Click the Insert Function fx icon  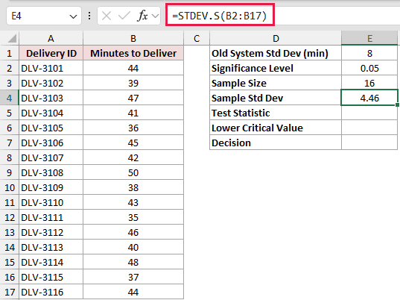coord(142,16)
